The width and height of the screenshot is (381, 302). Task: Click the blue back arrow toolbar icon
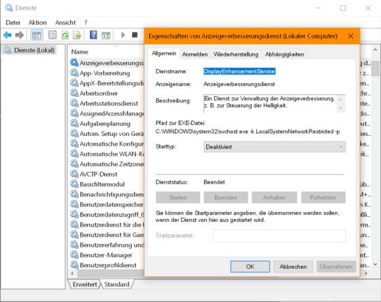[x=7, y=35]
